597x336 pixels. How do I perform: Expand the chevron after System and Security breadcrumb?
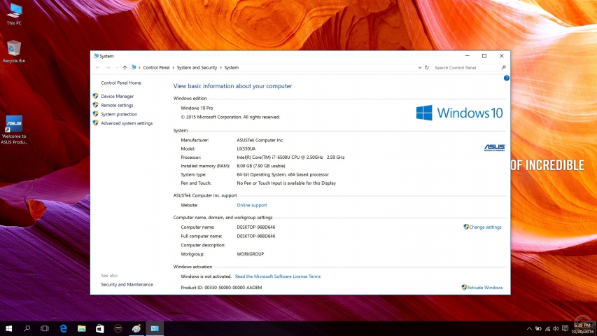coord(220,67)
